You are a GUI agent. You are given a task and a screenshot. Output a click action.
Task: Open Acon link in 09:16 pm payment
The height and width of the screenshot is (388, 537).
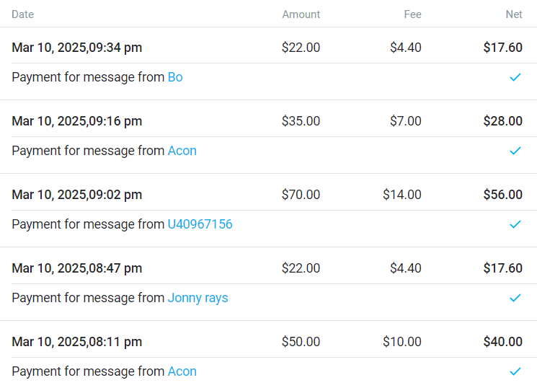click(182, 151)
